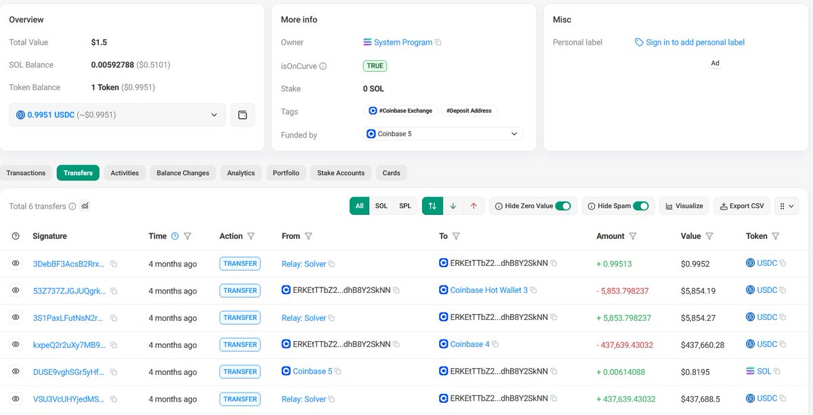Preview transaction kxpeQ2r2uXy7MB9 with eye icon
The width and height of the screenshot is (813, 415).
coord(16,344)
